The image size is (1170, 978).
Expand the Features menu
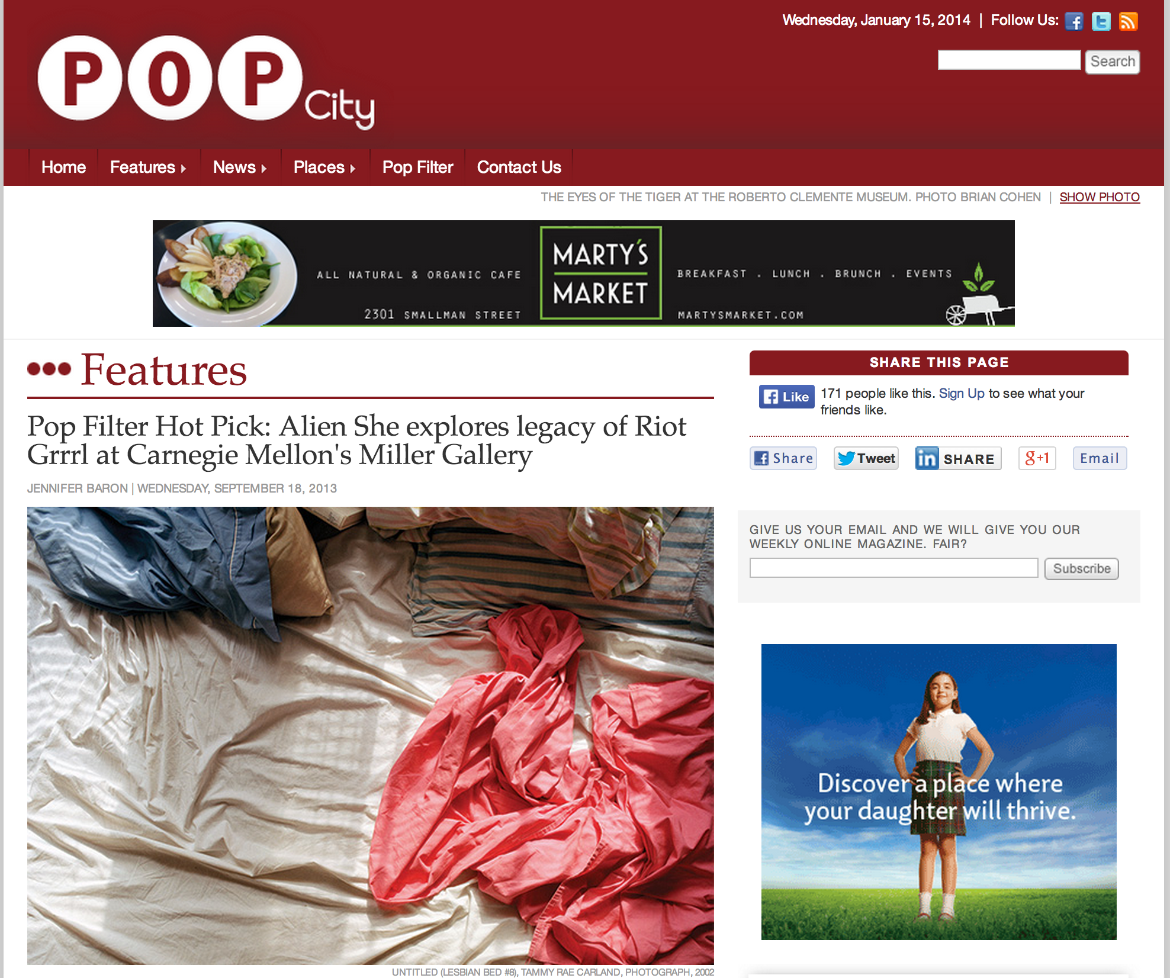(x=148, y=168)
